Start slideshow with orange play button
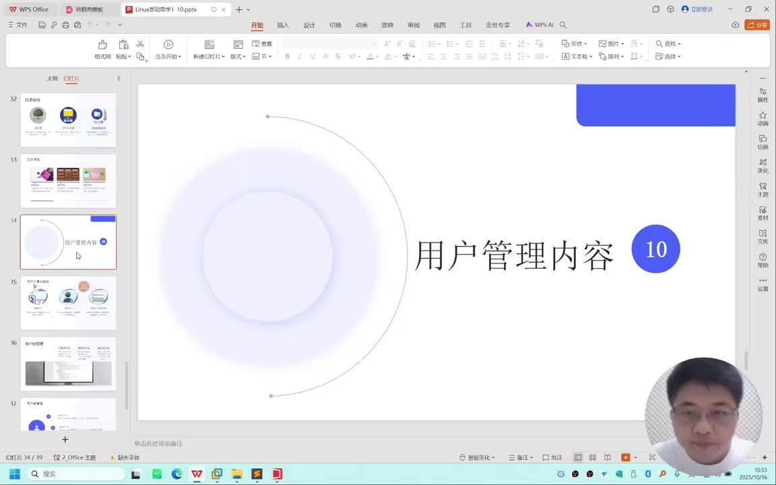Image resolution: width=776 pixels, height=485 pixels. 626,457
